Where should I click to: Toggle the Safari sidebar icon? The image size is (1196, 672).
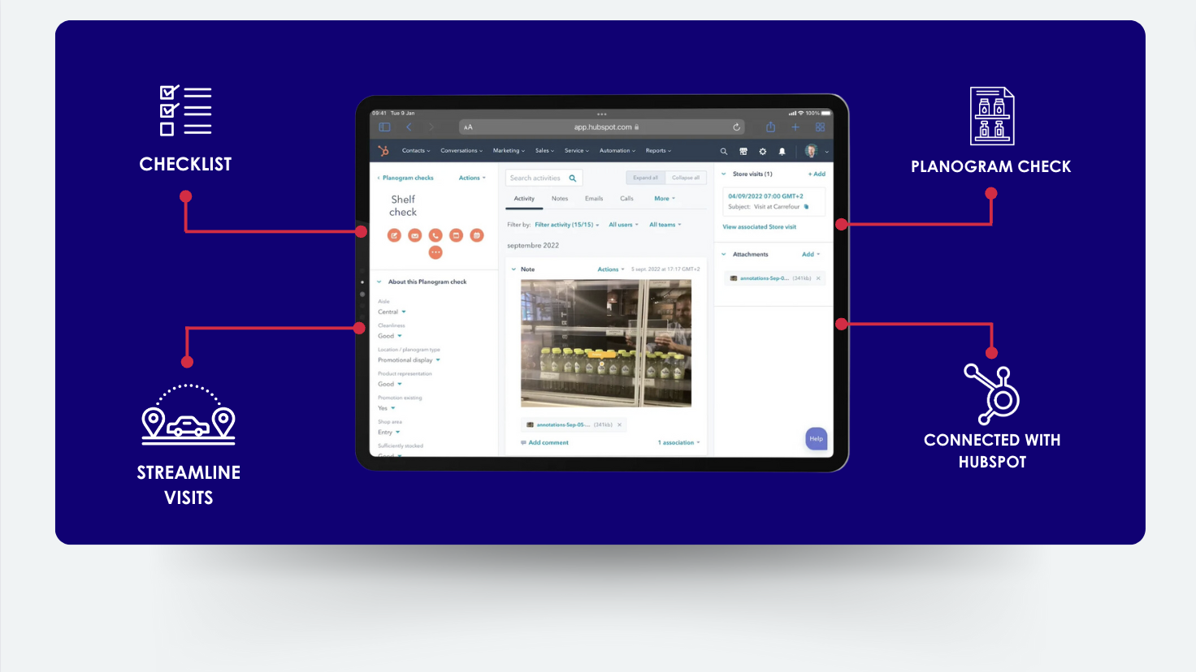[x=385, y=127]
